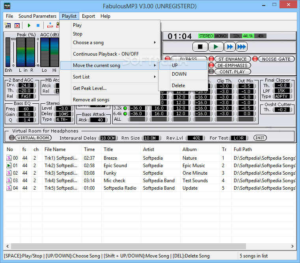Click file icon for track 00 Breeze
The image size is (300, 263).
pos(9,158)
